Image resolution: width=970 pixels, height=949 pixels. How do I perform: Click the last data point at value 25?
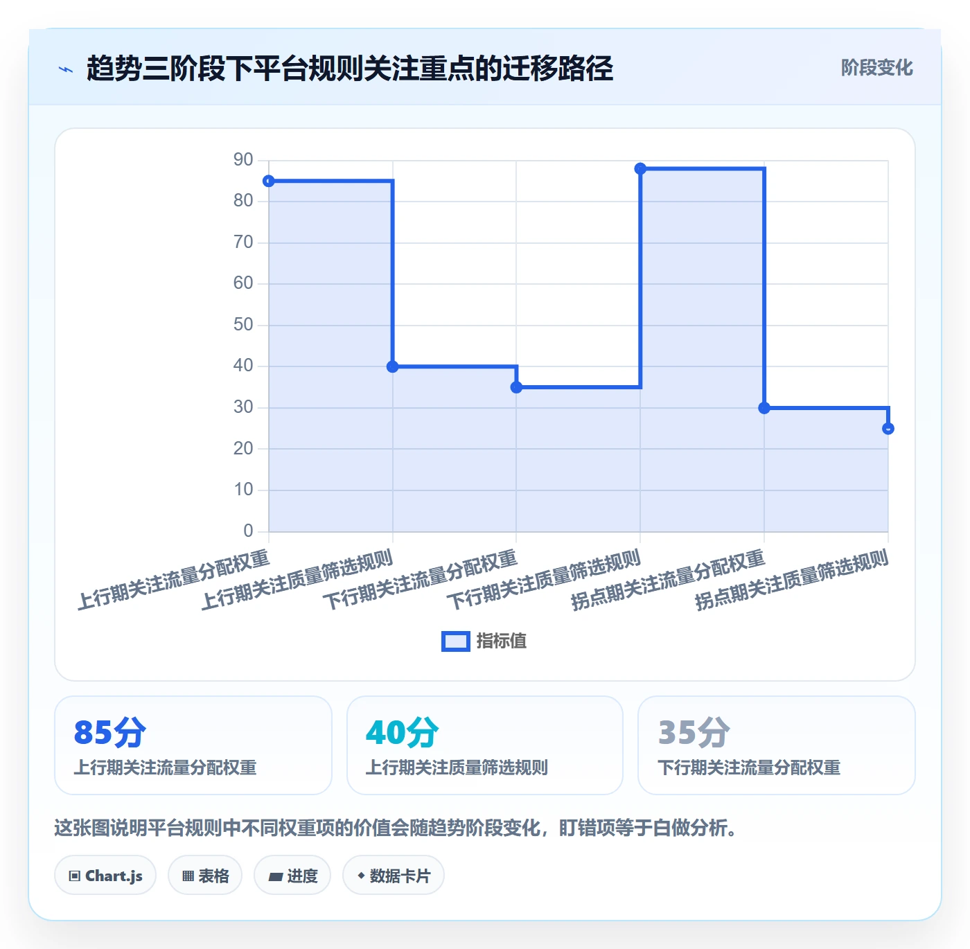(x=888, y=429)
